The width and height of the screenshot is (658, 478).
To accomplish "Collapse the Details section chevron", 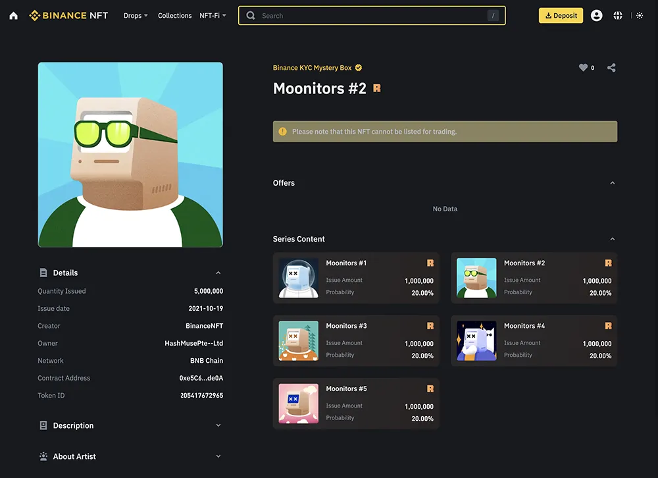I will tap(218, 273).
